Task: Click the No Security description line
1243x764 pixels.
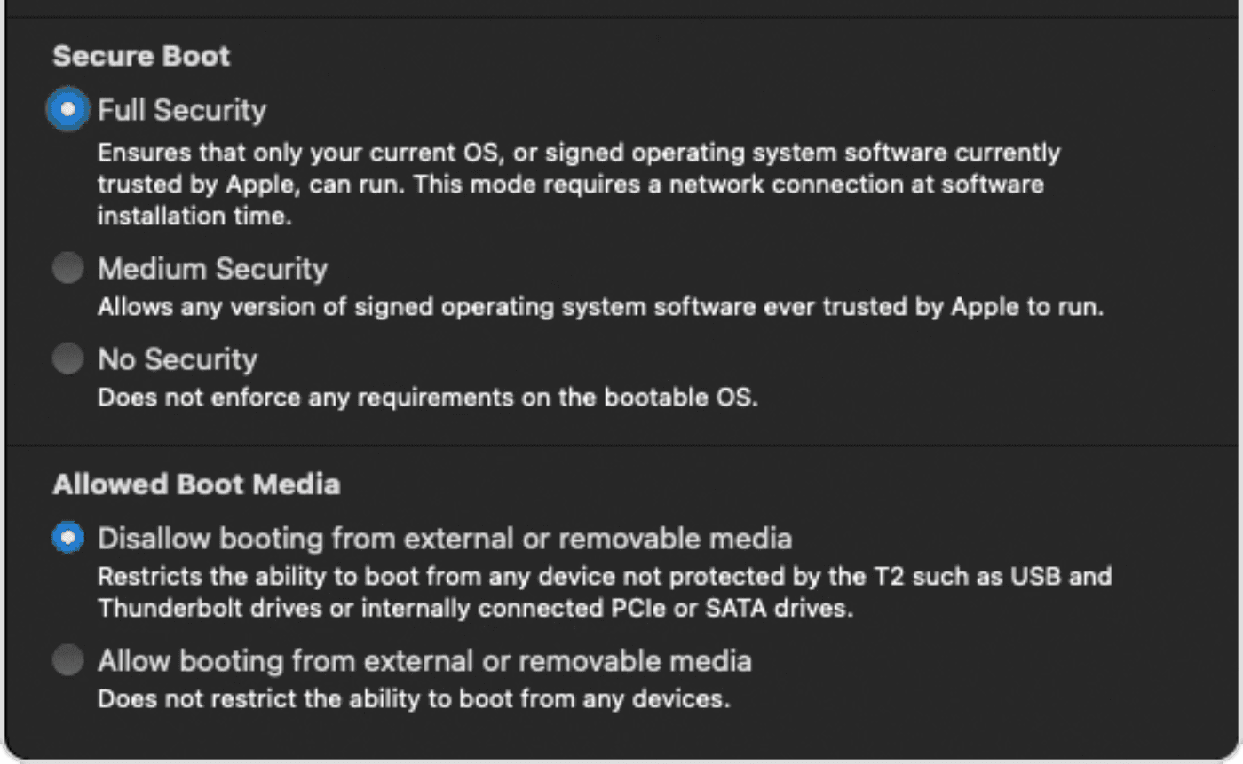Action: click(428, 398)
